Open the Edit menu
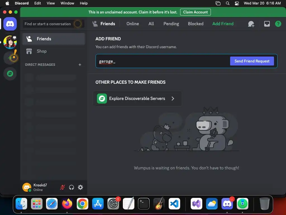The image size is (286, 215). (38, 3)
